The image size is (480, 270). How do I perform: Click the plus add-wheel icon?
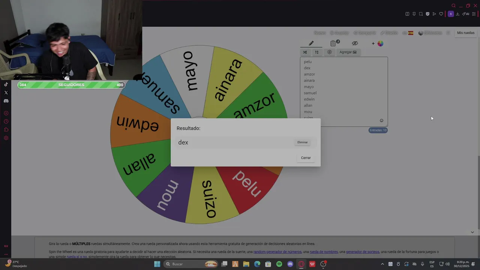click(x=373, y=43)
